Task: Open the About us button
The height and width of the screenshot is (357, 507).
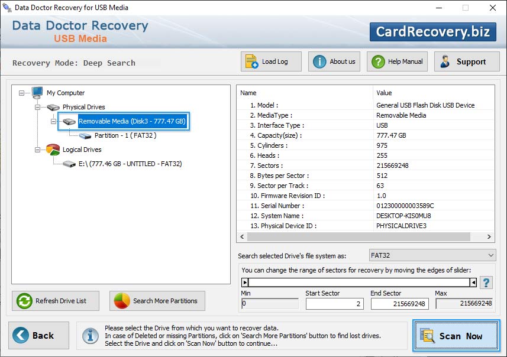Action: (334, 61)
